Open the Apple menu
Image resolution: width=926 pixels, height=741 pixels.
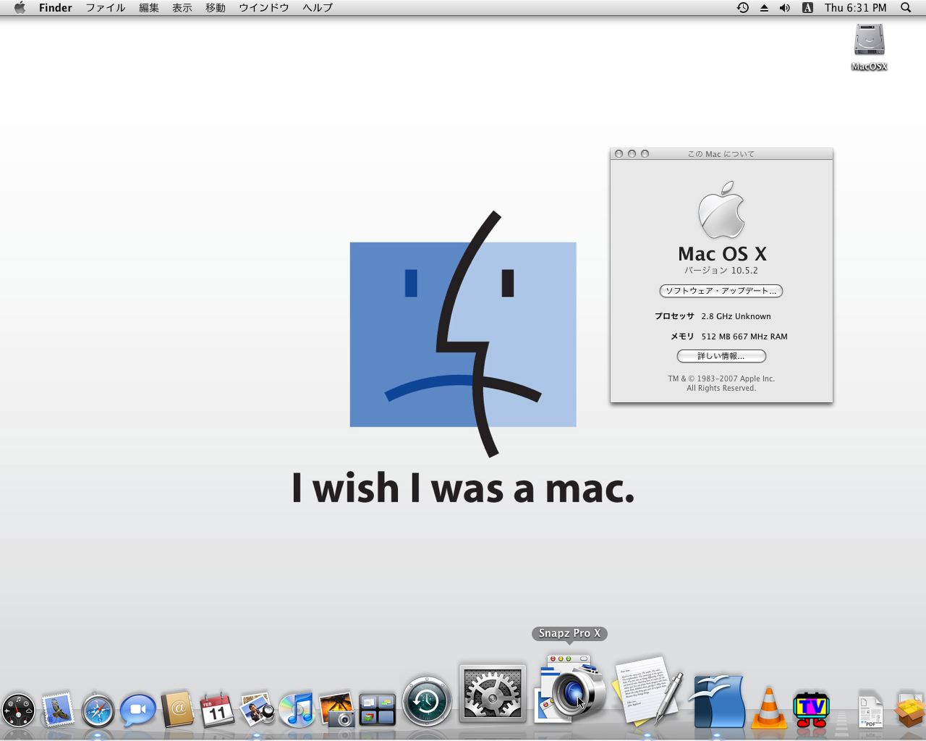point(20,7)
